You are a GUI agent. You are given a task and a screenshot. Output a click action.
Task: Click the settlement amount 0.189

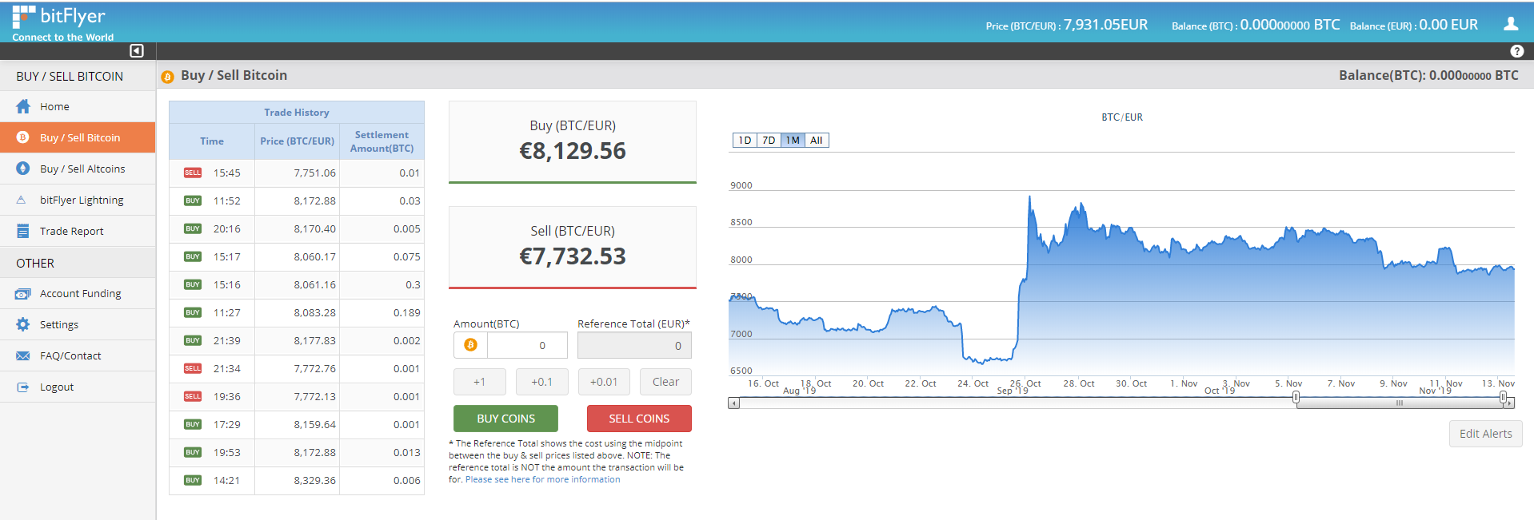tap(406, 312)
